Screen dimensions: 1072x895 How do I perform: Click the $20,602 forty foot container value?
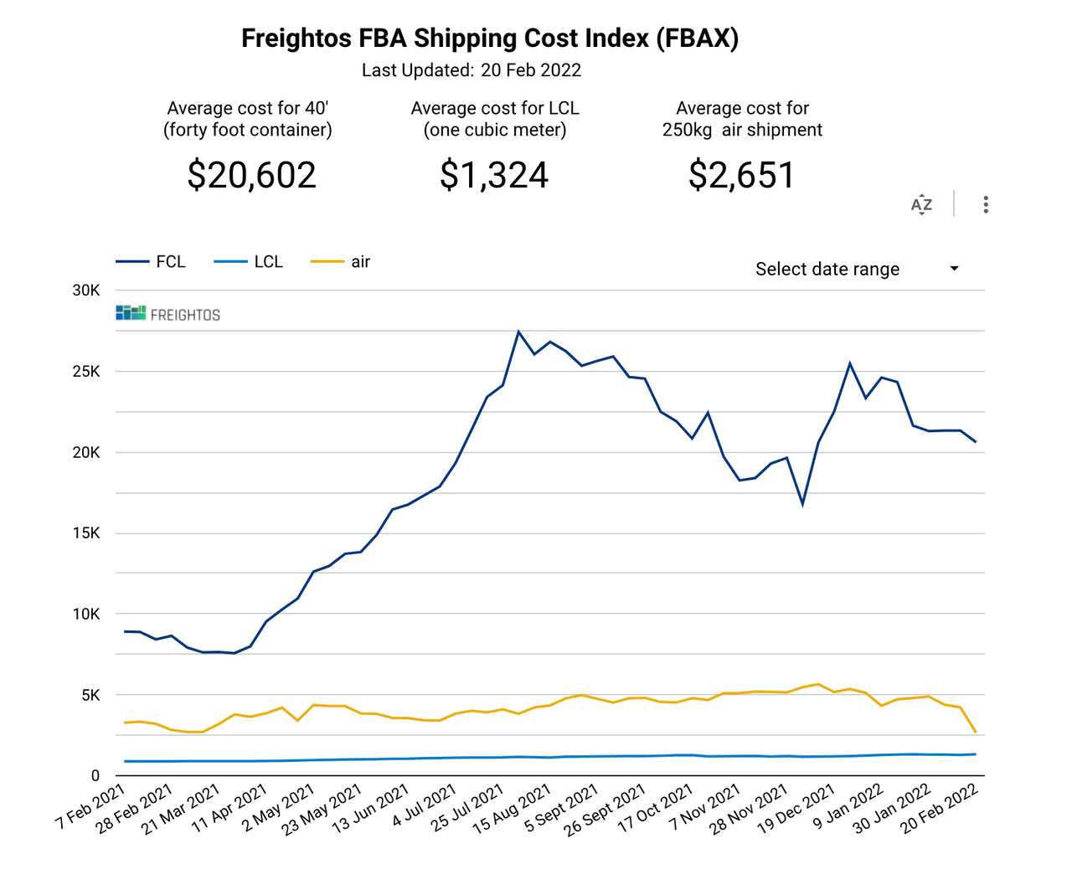tap(252, 175)
